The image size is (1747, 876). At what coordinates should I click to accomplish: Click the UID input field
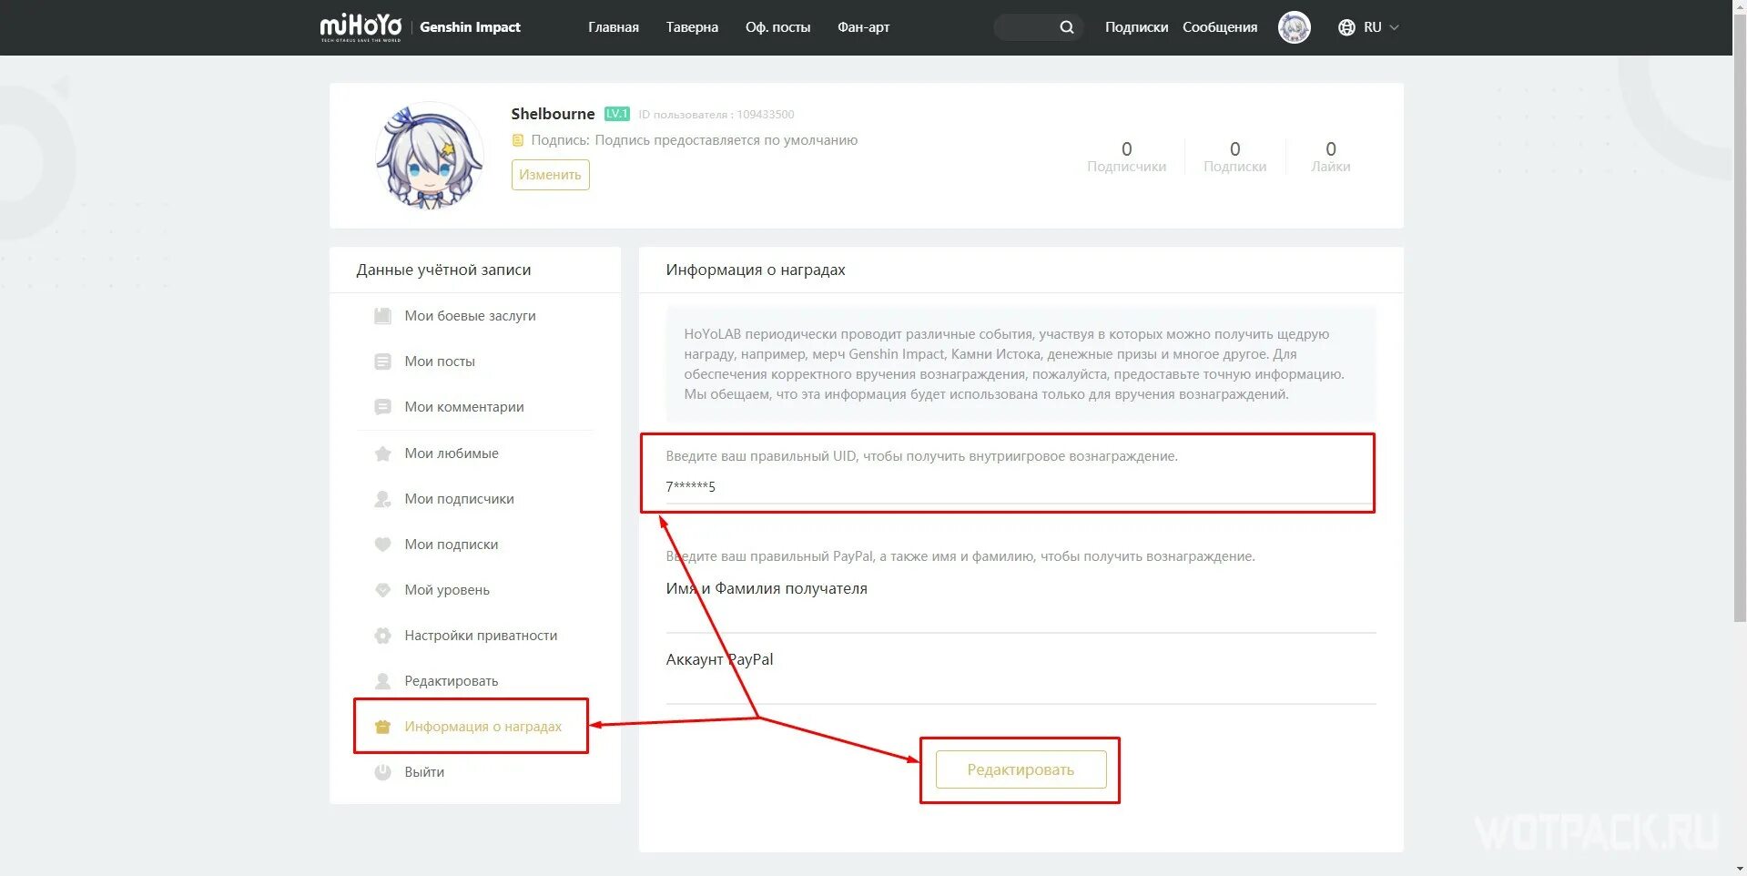(x=1021, y=486)
